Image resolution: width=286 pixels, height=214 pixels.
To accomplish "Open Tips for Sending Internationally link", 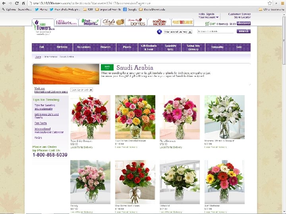I will (44, 107).
